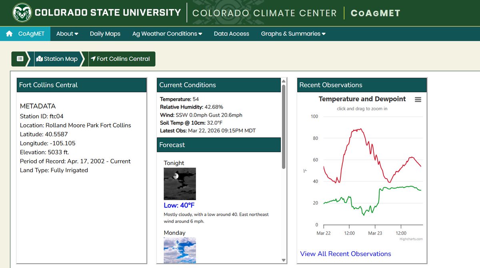480x268 pixels.
Task: Click the Highcharts.com credit link
Action: tap(411, 239)
